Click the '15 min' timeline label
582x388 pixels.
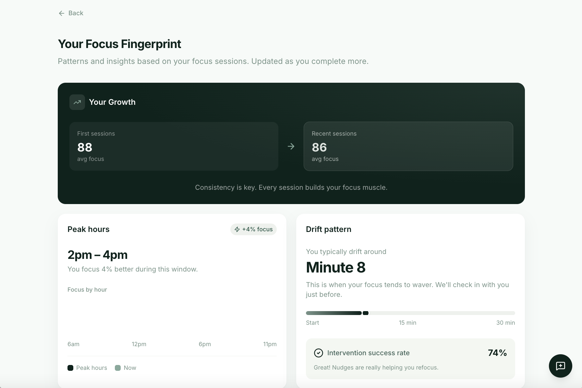tap(407, 323)
